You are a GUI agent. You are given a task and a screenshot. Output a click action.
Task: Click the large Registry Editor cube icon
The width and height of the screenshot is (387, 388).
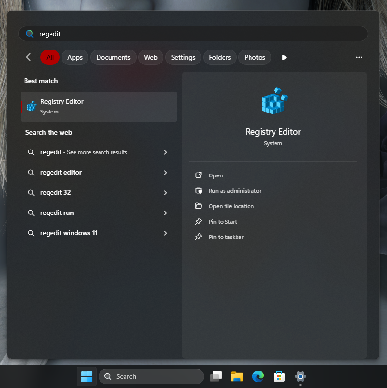275,100
